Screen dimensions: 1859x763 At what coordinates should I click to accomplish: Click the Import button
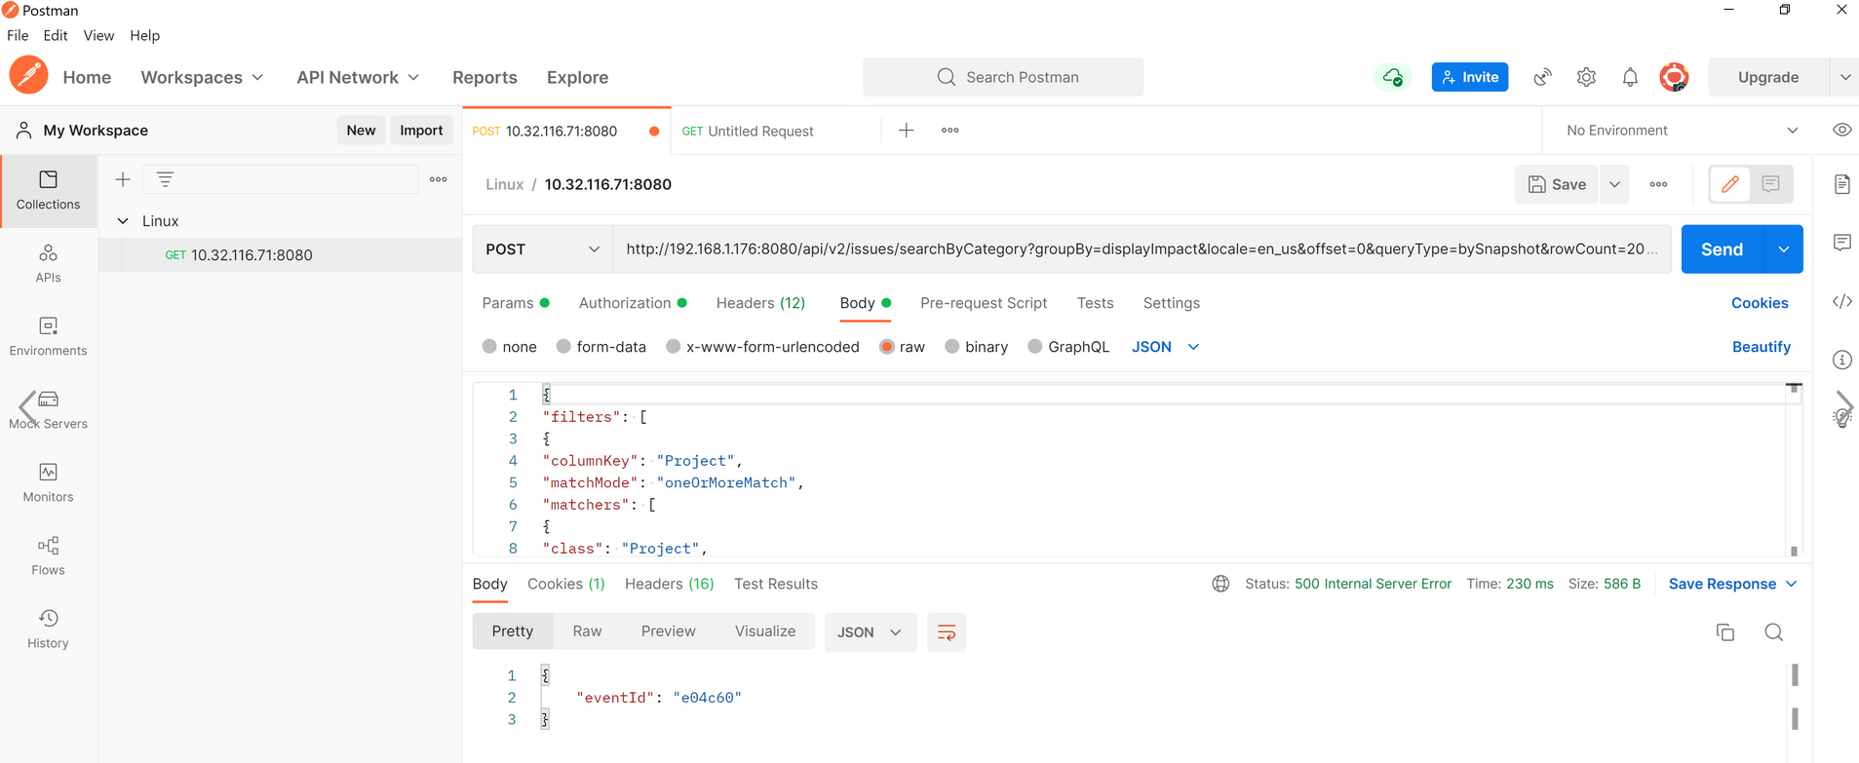point(421,131)
